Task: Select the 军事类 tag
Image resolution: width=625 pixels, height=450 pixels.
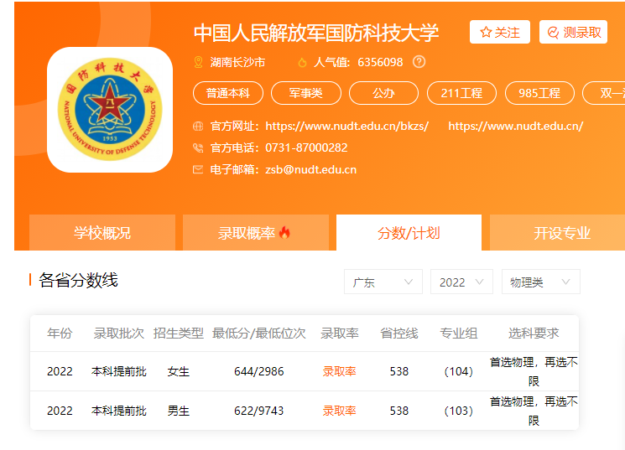Action: click(x=305, y=93)
